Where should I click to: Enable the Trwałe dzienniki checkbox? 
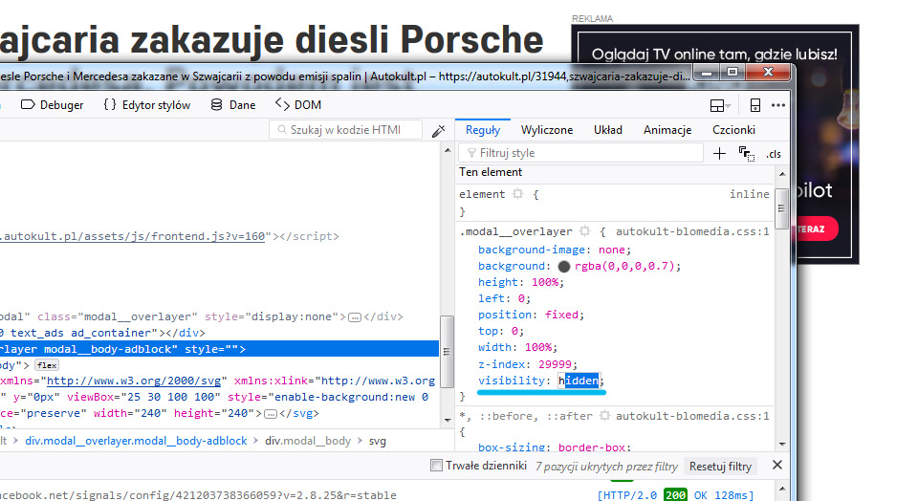tap(436, 466)
